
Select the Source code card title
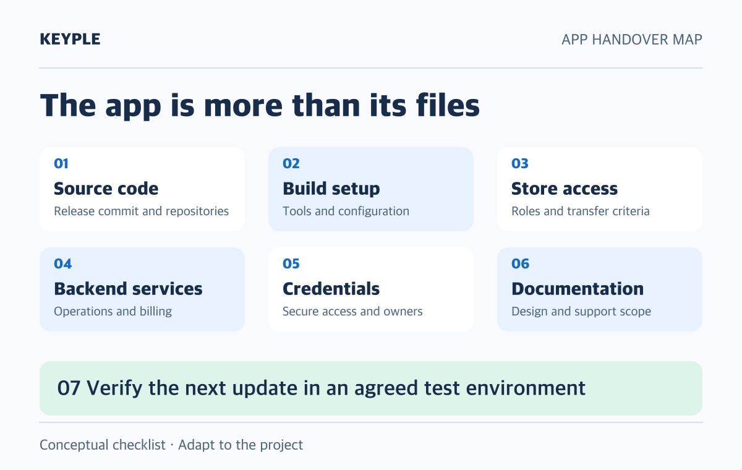pos(106,189)
